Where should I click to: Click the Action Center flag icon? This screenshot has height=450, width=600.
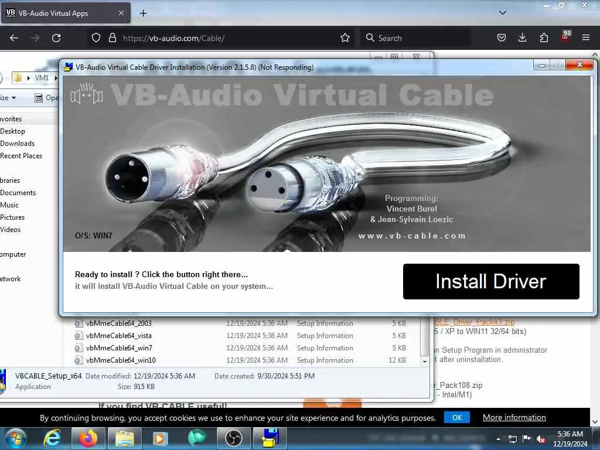click(x=527, y=439)
